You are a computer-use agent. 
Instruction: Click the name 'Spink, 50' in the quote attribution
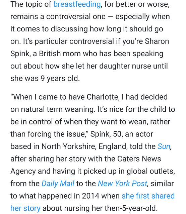pyautogui.click(x=106, y=134)
